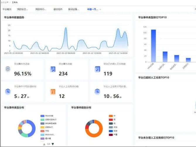Go to the next legend page arrow
Image resolution: width=196 pixels, height=147 pixels.
53,144
